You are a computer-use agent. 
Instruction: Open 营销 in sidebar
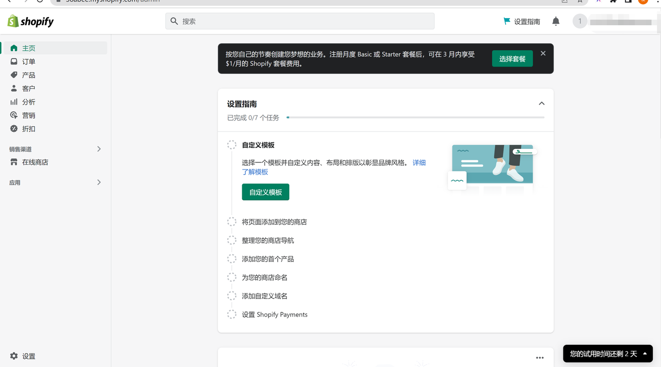[28, 115]
